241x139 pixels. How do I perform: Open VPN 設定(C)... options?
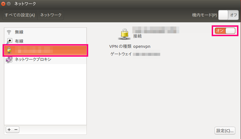click(225, 130)
